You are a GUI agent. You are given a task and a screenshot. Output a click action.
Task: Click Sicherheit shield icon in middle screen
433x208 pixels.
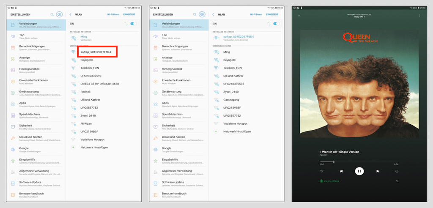[156, 127]
